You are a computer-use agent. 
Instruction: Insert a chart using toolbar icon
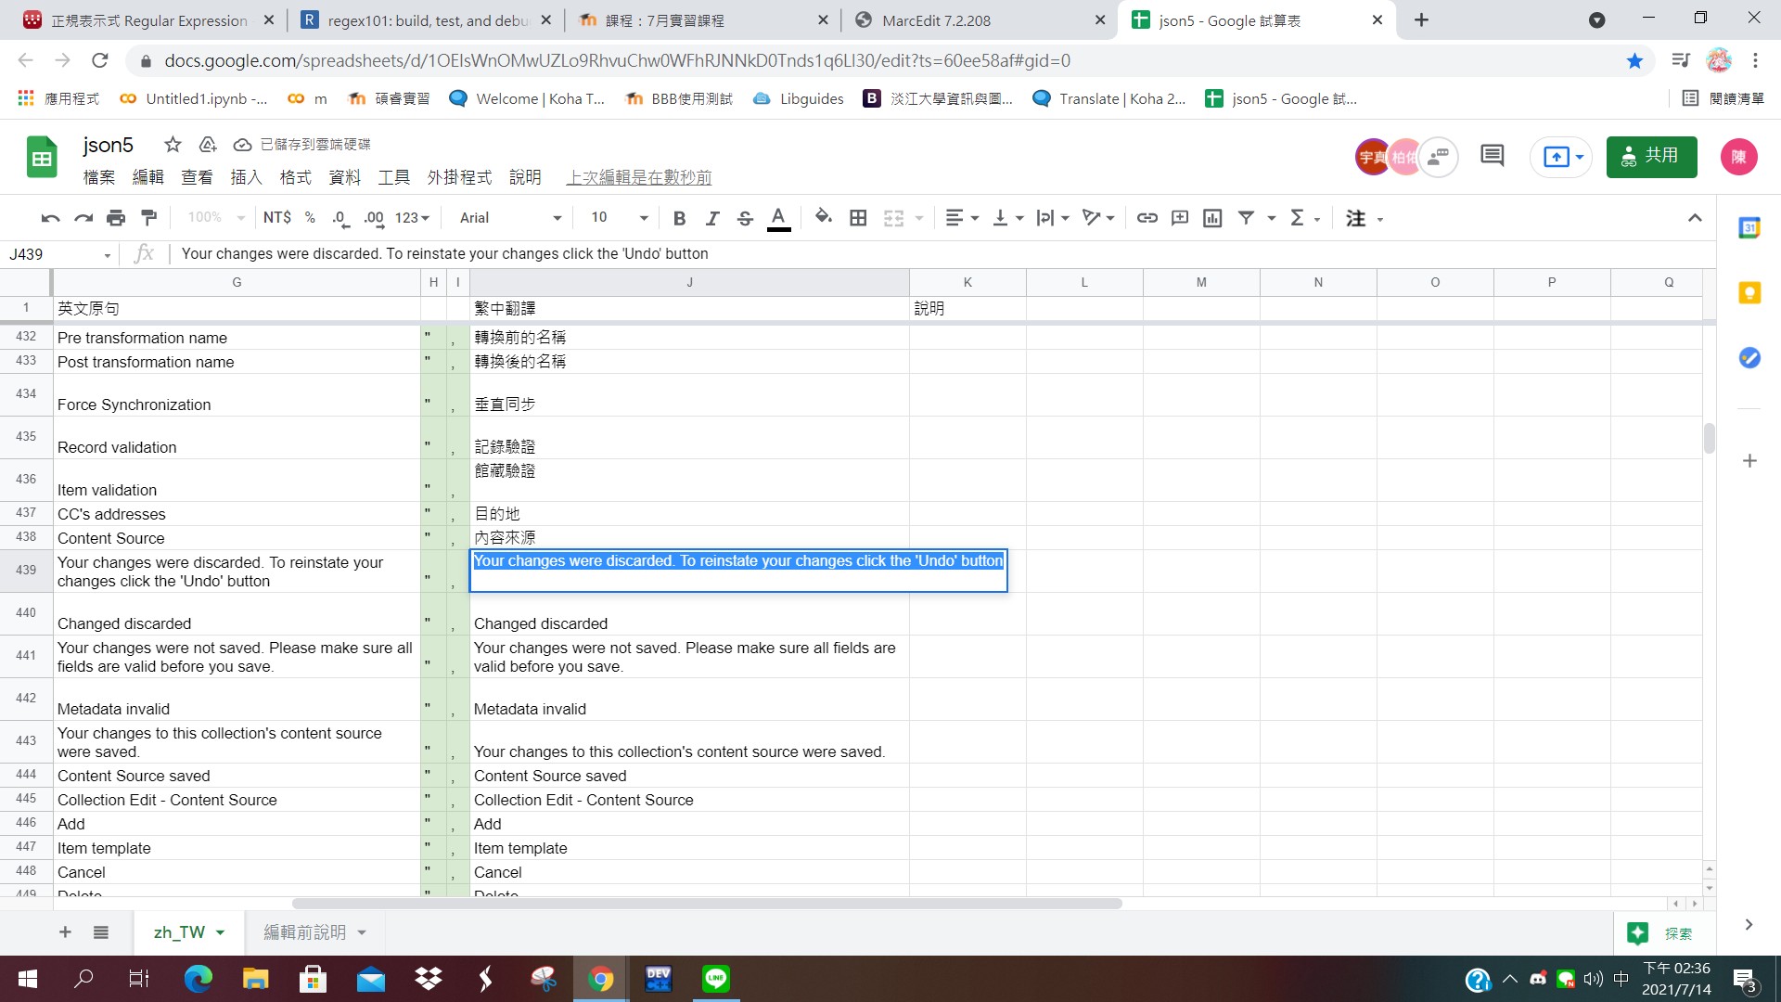pyautogui.click(x=1212, y=218)
